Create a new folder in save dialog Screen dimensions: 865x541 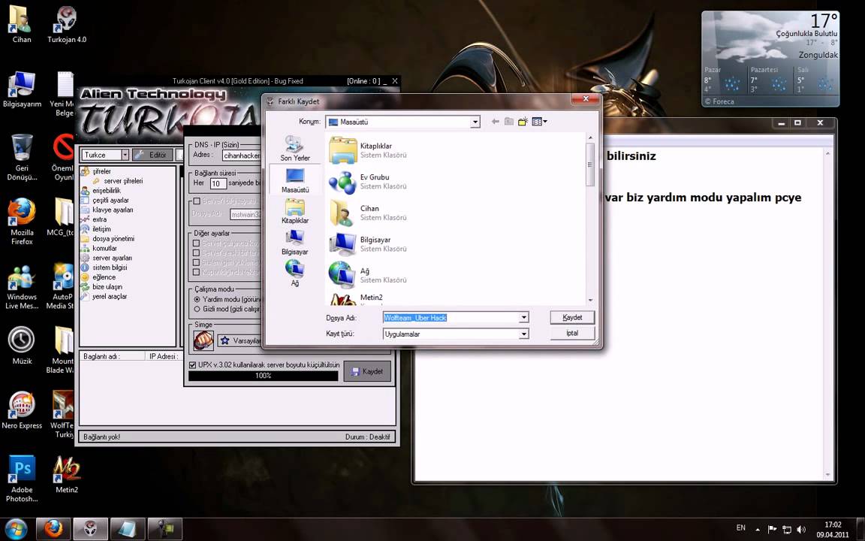coord(523,122)
